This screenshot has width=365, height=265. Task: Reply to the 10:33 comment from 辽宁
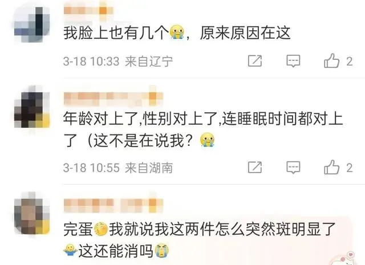tap(293, 61)
